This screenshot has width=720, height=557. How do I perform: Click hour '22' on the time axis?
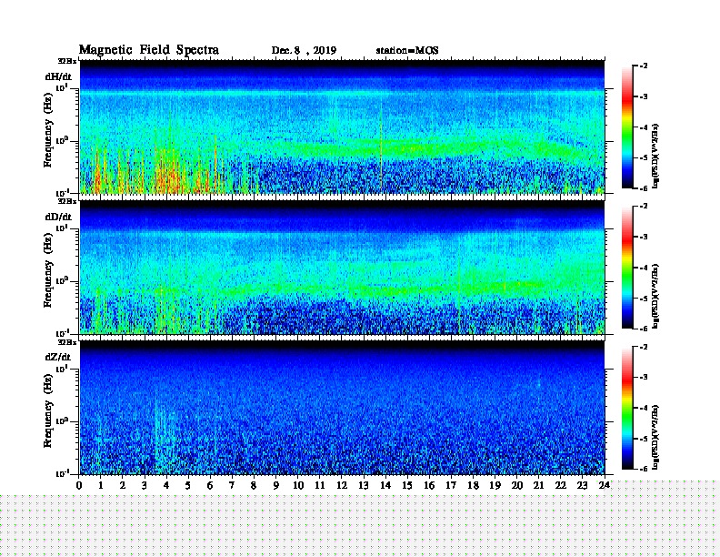(561, 485)
